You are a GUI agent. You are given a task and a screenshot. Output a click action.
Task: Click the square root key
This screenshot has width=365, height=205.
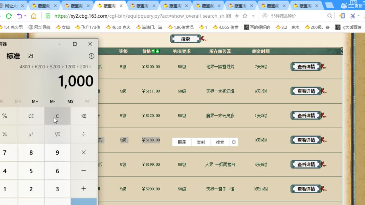[x=57, y=134]
